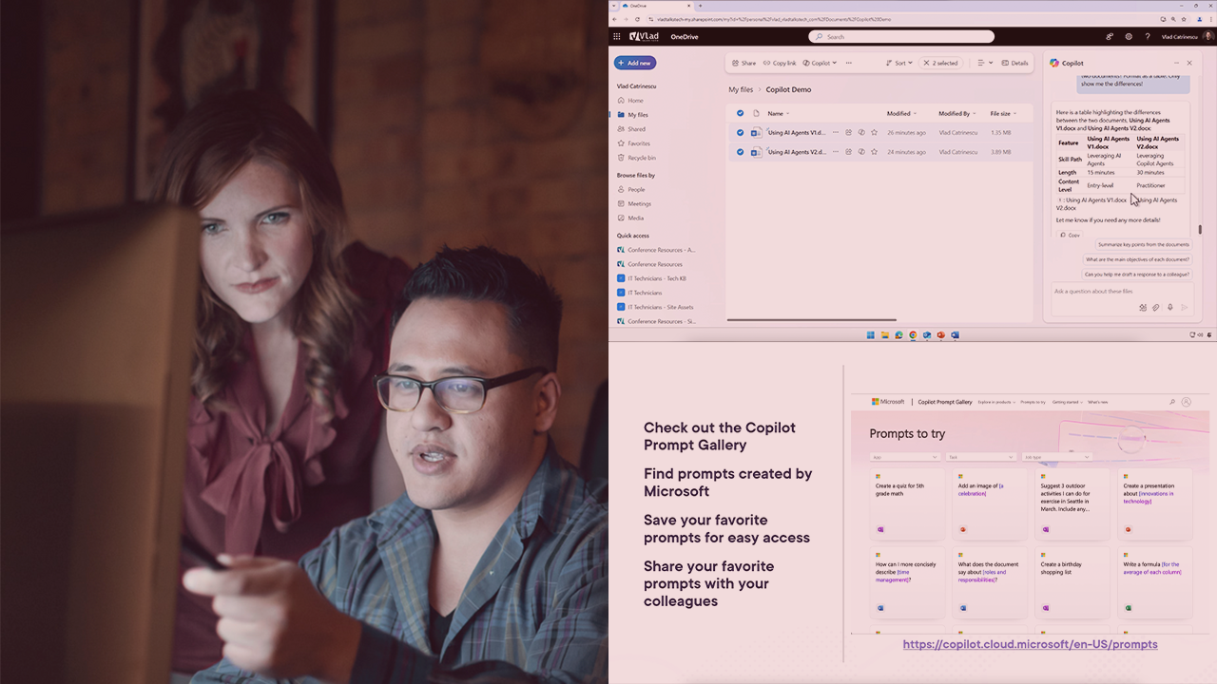
Task: Expand the view layout options dropdown
Action: pyautogui.click(x=985, y=64)
